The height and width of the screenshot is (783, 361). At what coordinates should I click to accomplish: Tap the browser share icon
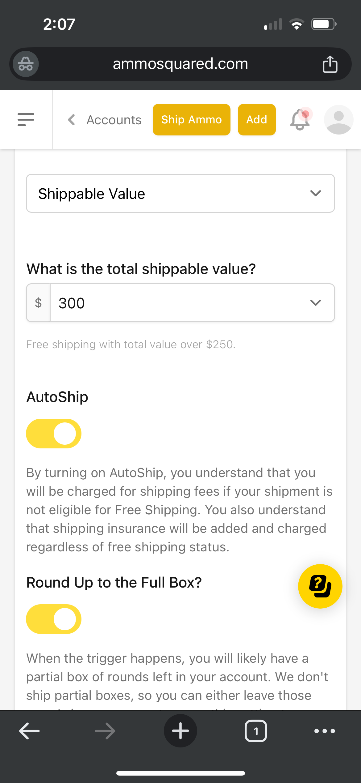[330, 64]
